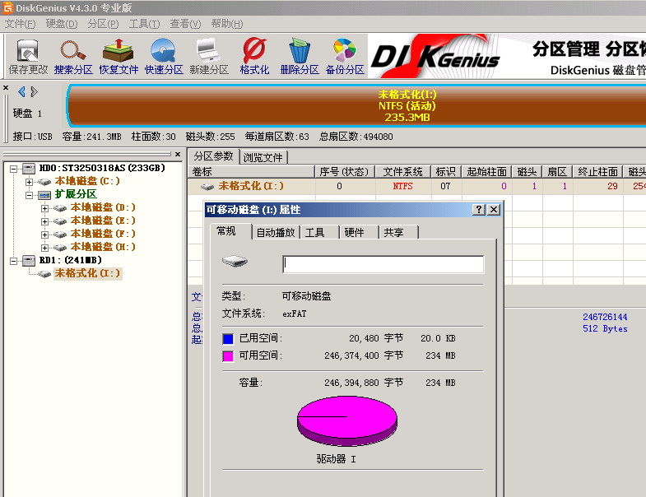Click the NTFS file system cell
Image resolution: width=646 pixels, height=497 pixels.
[x=403, y=186]
